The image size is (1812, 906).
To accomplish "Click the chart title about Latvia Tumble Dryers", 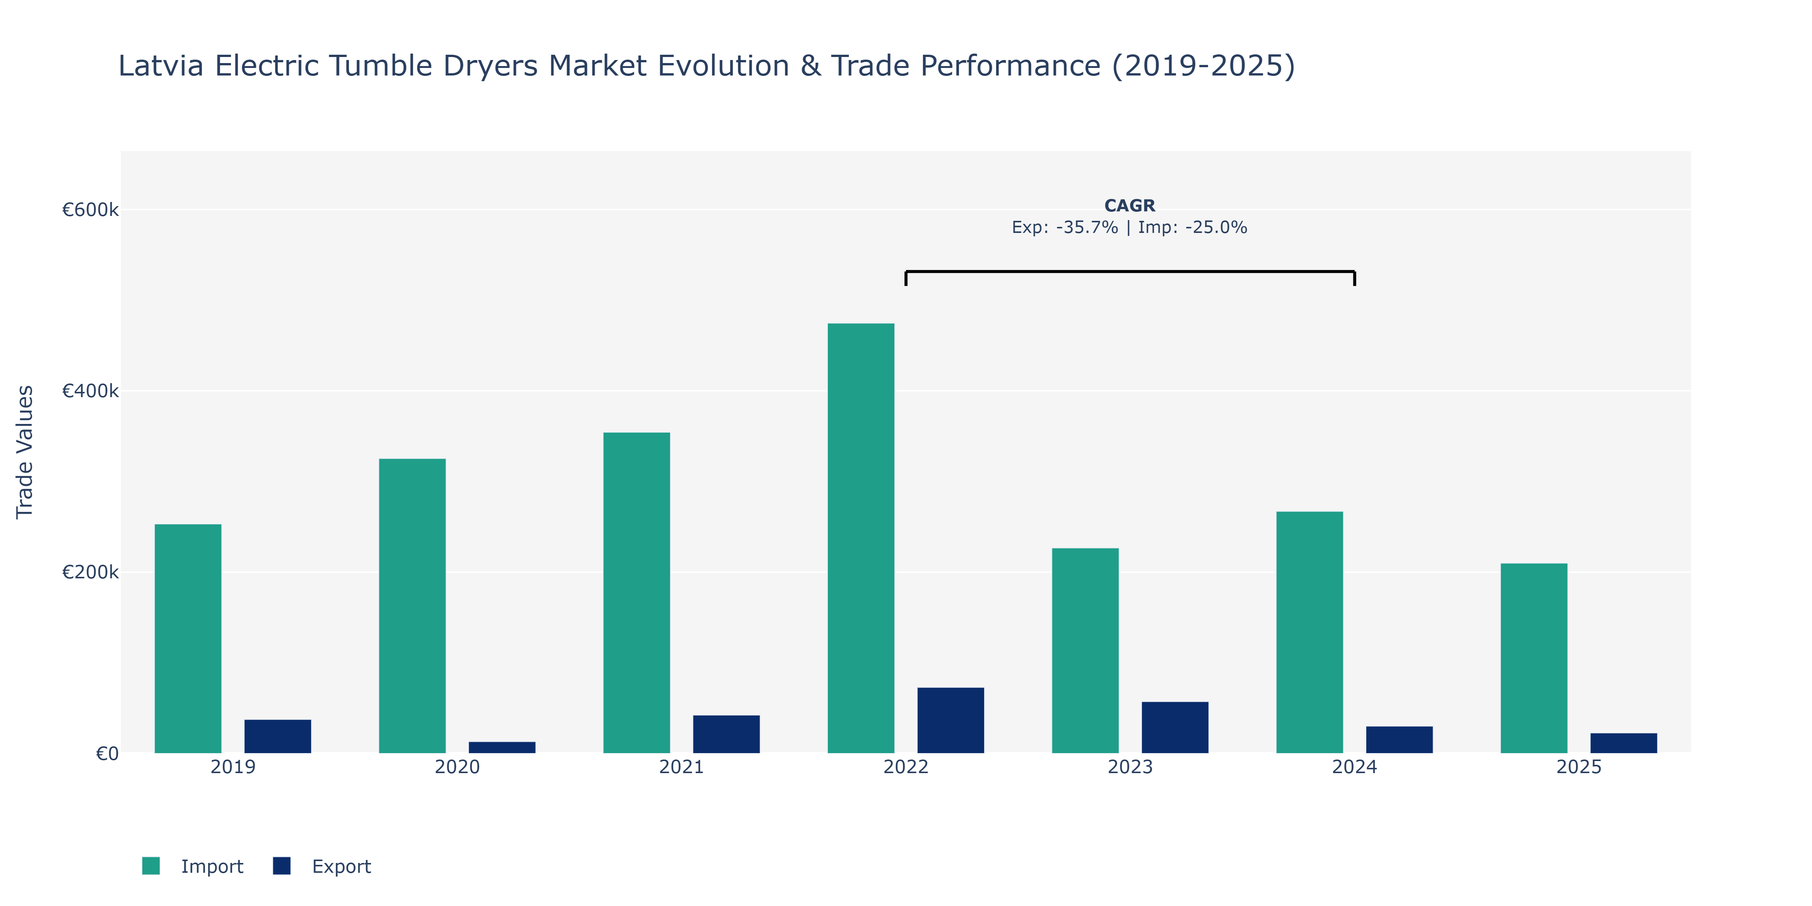I will coord(706,65).
